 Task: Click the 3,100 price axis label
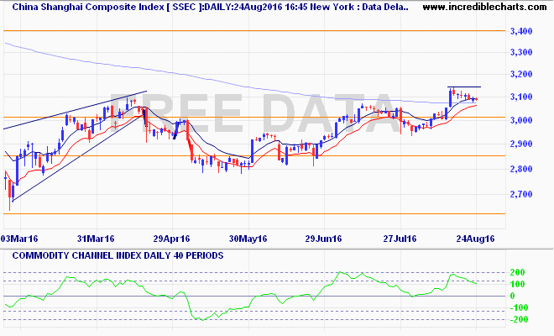[521, 97]
